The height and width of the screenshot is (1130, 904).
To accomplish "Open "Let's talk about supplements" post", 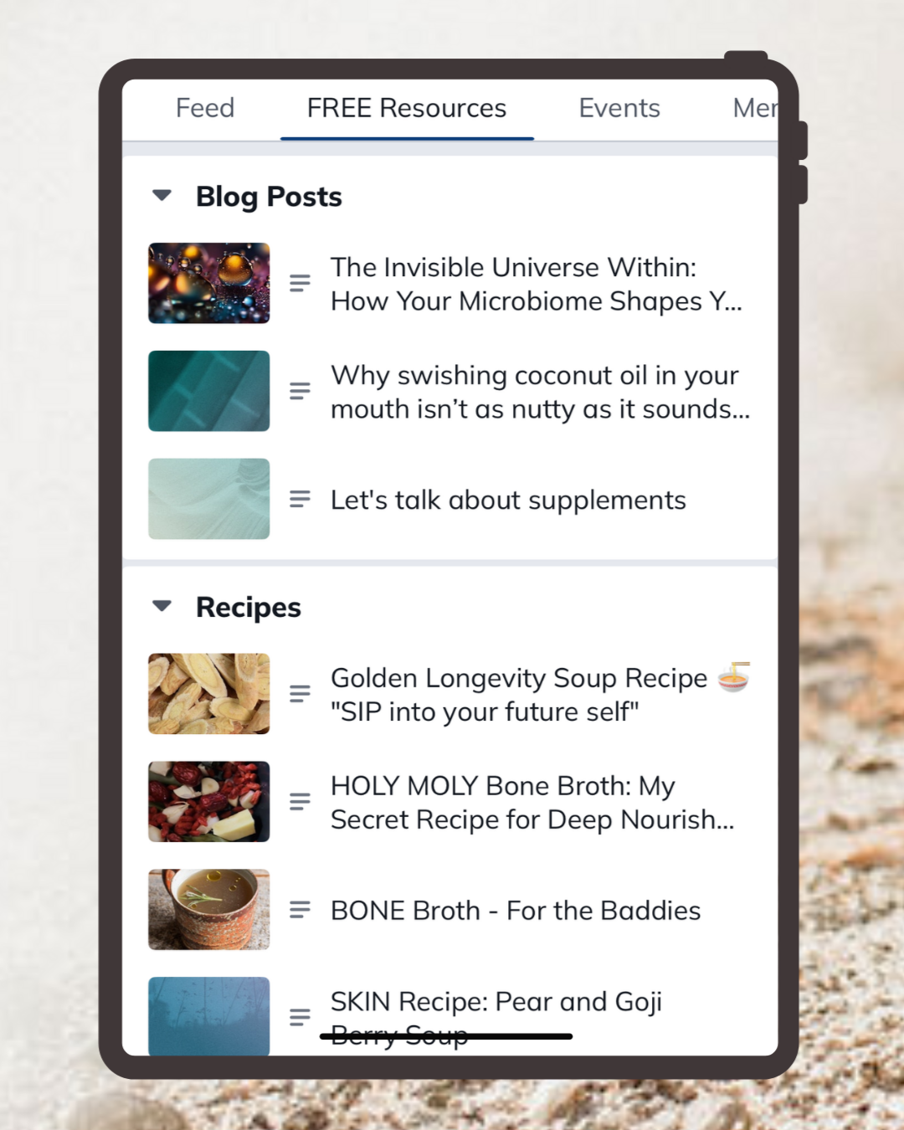I will click(x=508, y=500).
